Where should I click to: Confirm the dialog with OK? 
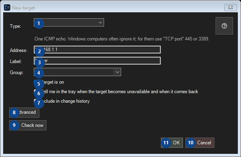point(172,143)
